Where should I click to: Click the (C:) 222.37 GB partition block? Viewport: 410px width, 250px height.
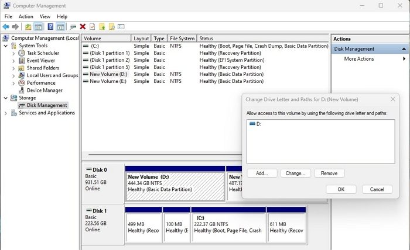tap(228, 225)
